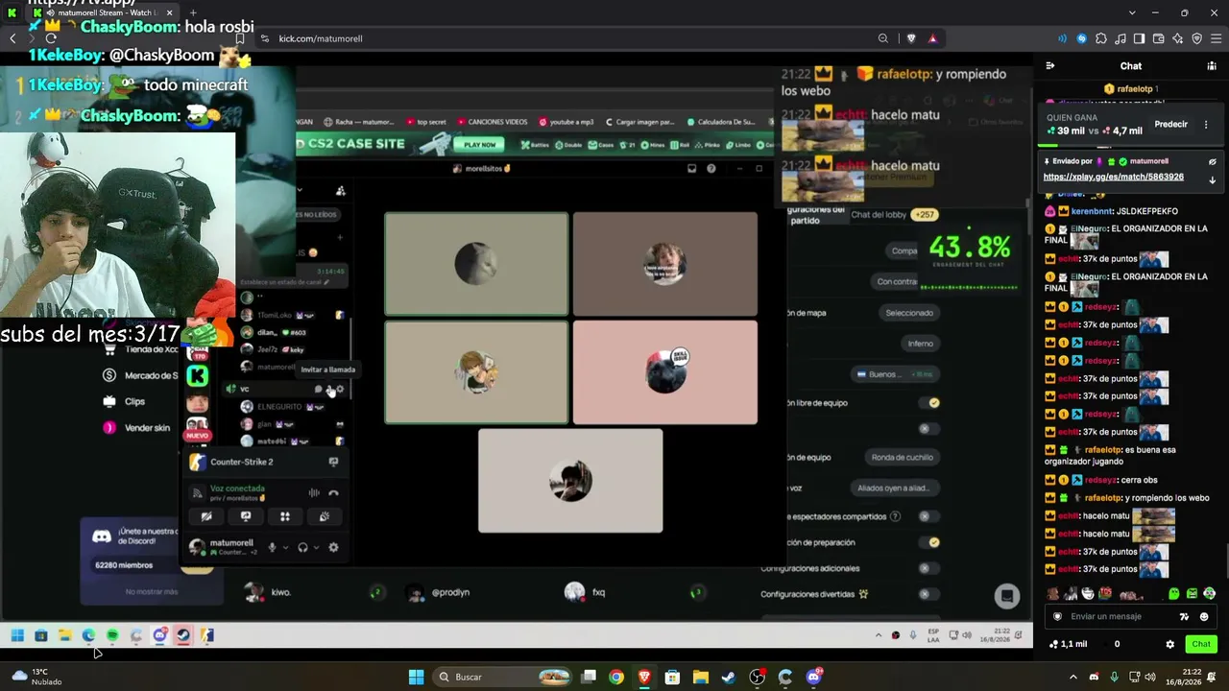
Task: Open the browser extensions puzzle icon
Action: click(x=1101, y=38)
